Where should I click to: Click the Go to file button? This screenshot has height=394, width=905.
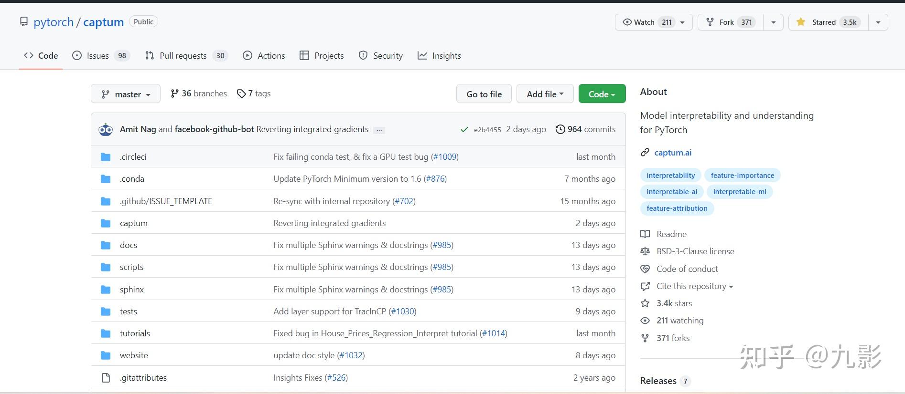pyautogui.click(x=484, y=94)
